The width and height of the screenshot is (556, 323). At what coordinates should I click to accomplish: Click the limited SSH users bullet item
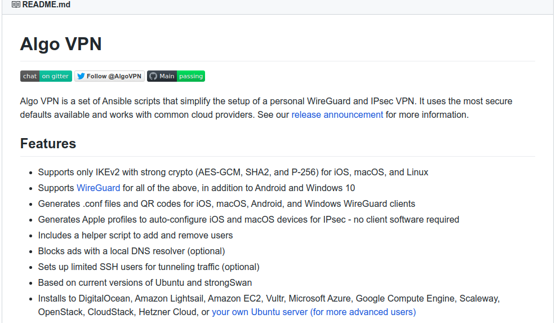pyautogui.click(x=149, y=267)
